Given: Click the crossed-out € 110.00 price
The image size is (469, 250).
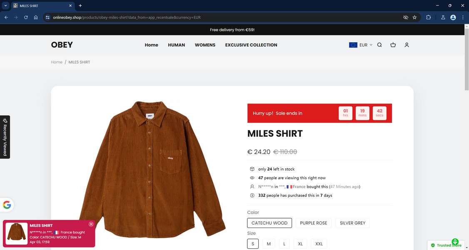Looking at the screenshot, I should (x=285, y=152).
